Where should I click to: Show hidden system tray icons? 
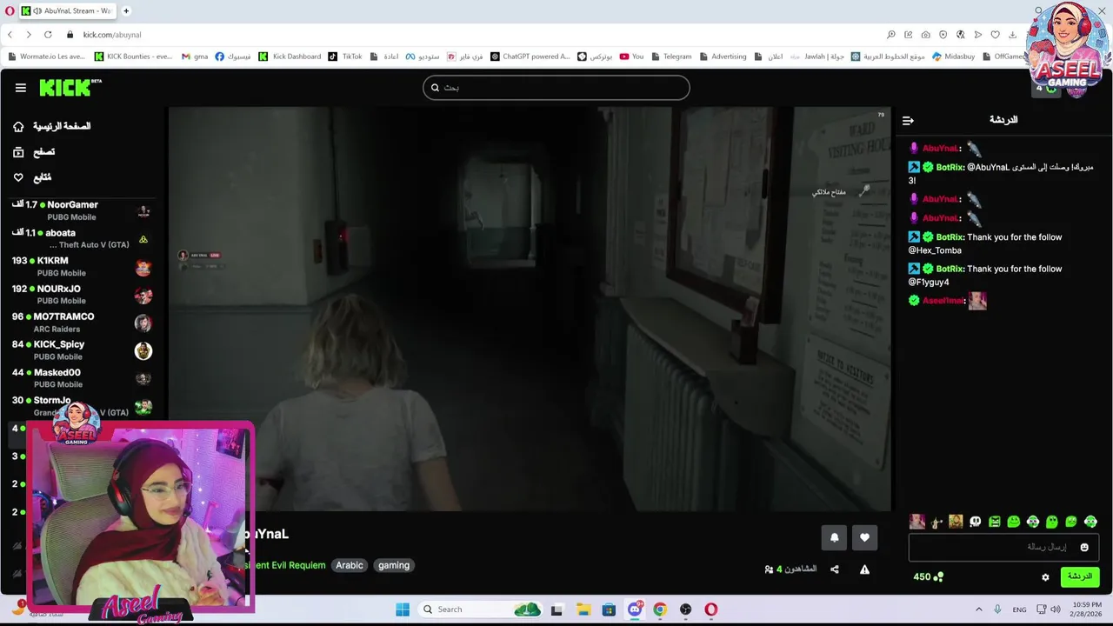tap(978, 609)
